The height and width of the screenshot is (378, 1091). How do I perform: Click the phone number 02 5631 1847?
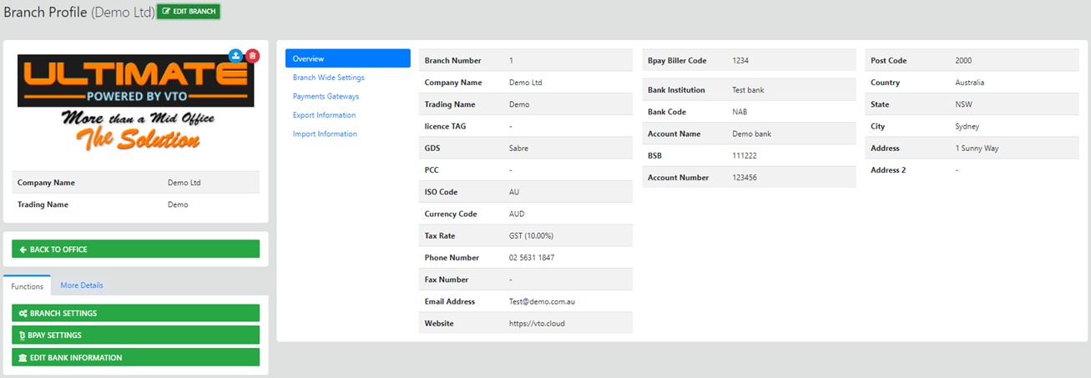[532, 258]
